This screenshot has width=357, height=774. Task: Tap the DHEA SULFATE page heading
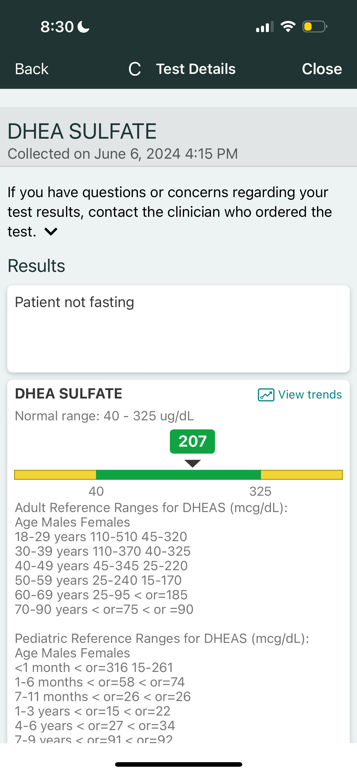point(82,131)
